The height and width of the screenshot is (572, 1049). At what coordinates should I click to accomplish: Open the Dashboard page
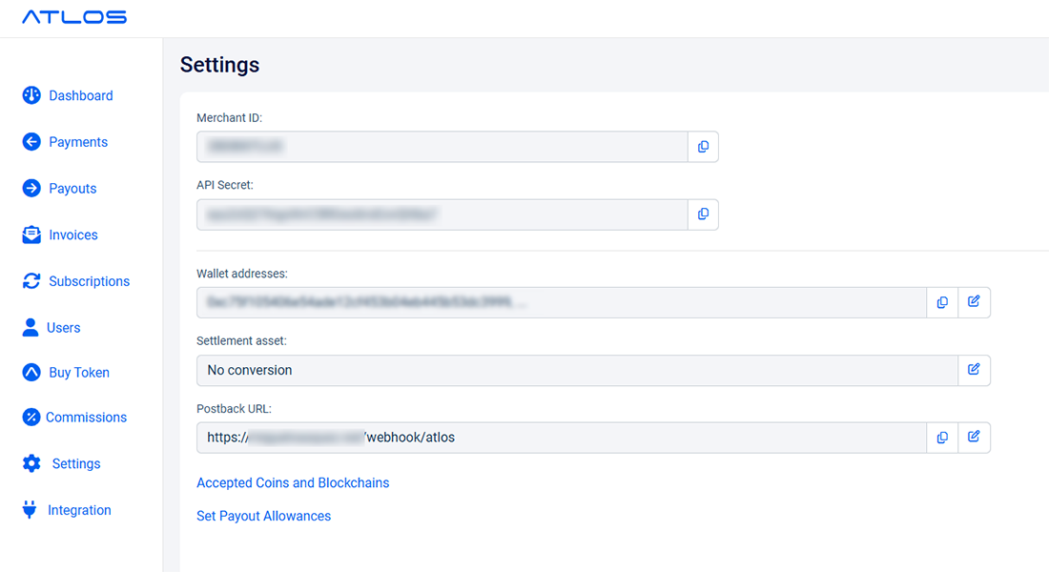(x=80, y=95)
